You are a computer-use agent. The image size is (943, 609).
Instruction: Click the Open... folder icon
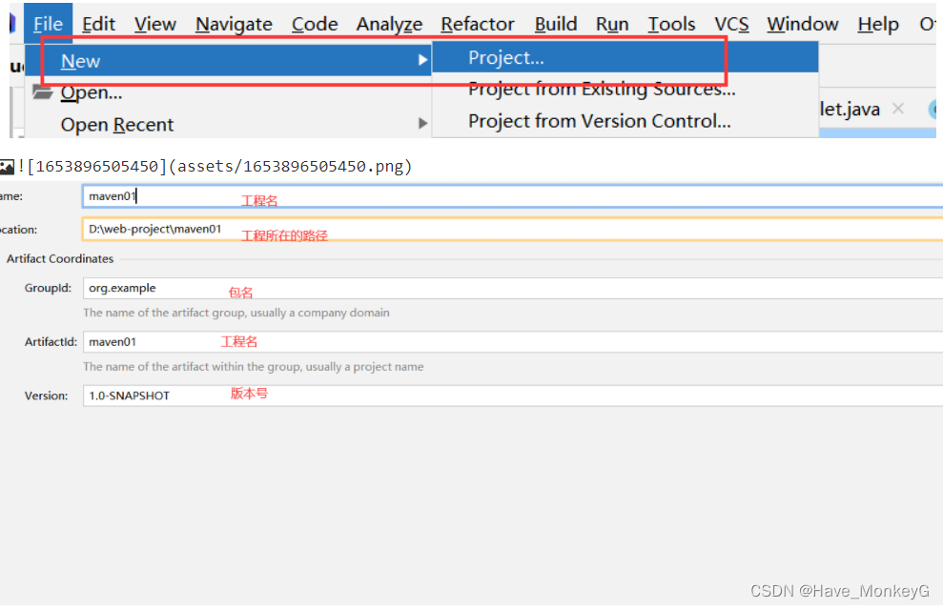pyautogui.click(x=42, y=92)
